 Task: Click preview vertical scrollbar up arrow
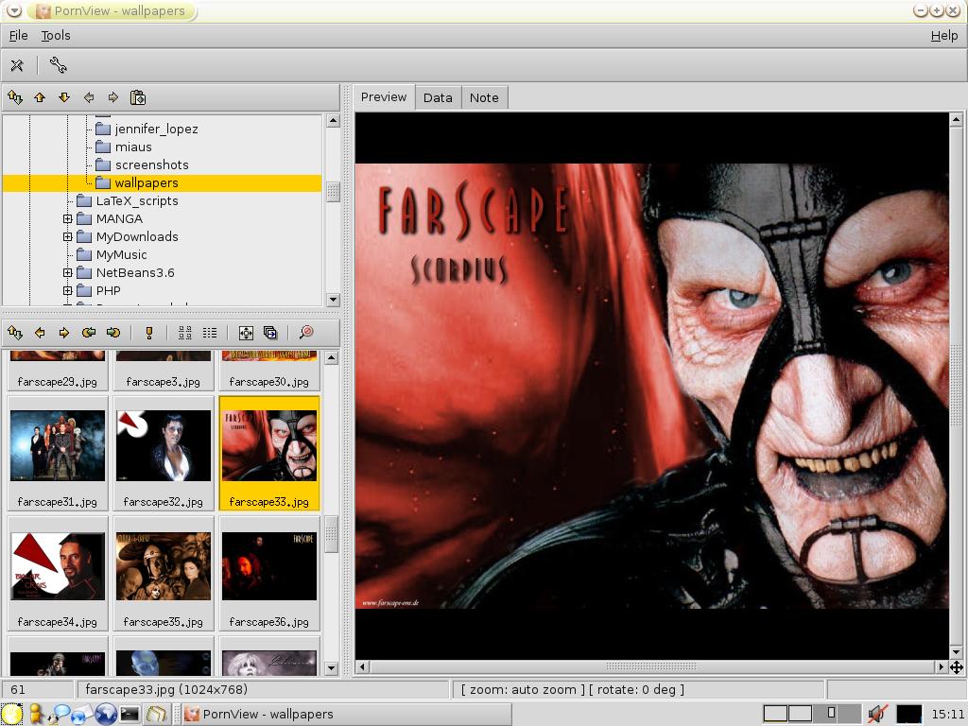(x=957, y=119)
